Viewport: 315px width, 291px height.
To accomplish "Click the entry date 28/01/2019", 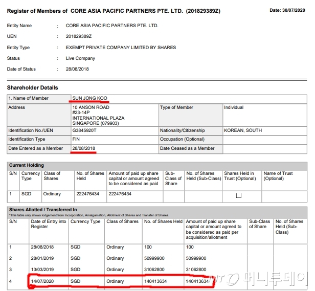I will coord(42,258).
